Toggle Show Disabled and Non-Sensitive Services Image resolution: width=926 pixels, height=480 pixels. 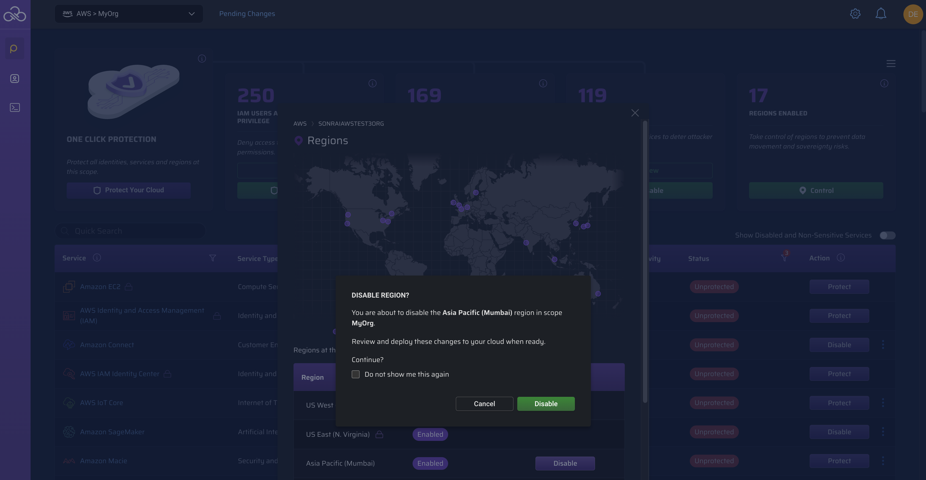[887, 235]
